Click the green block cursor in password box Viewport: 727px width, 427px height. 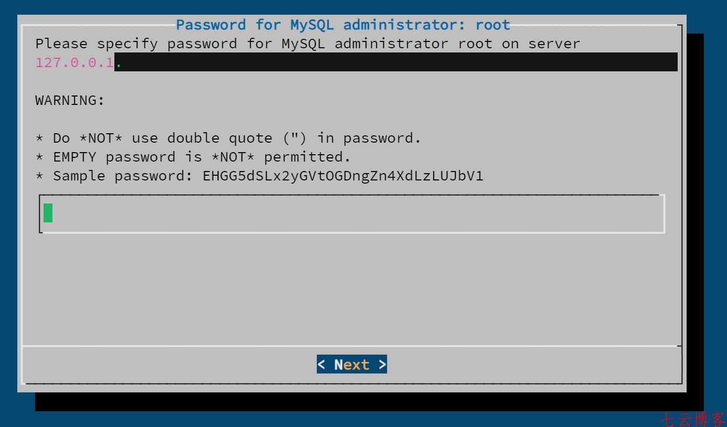48,213
